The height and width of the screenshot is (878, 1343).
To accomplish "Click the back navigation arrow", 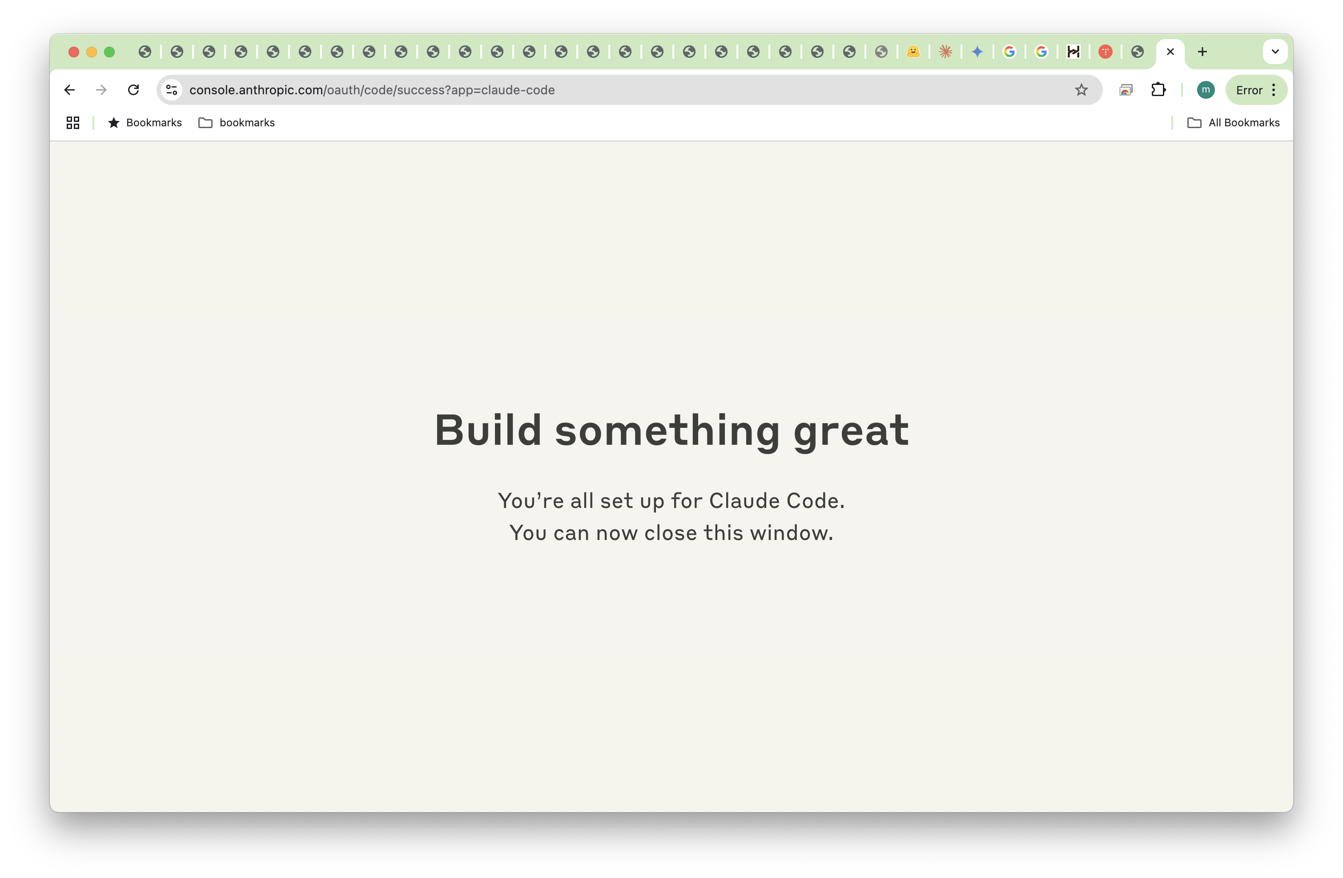I will click(x=69, y=90).
